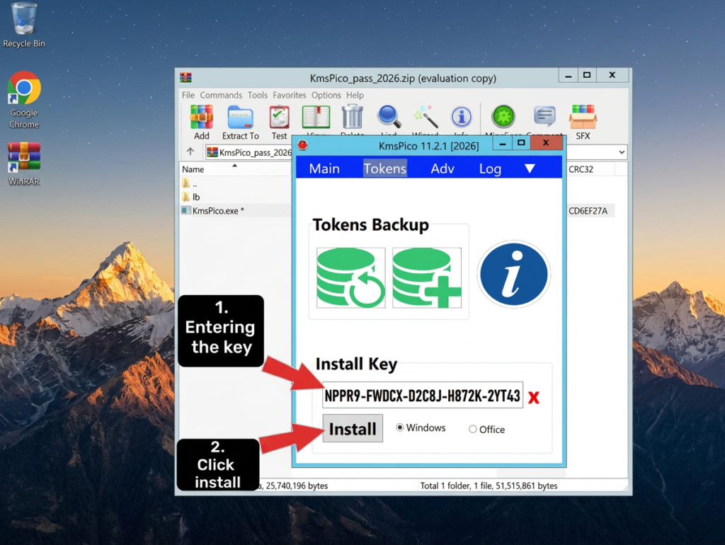Close the KmsPico window

tap(546, 143)
